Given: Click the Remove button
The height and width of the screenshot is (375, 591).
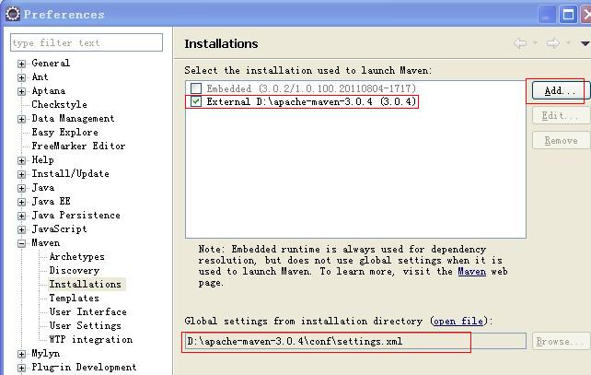Looking at the screenshot, I should coord(561,140).
